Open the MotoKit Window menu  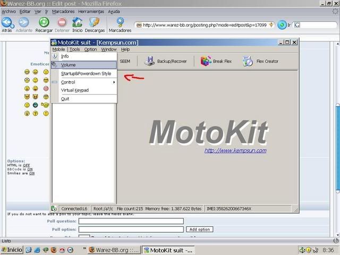(109, 49)
